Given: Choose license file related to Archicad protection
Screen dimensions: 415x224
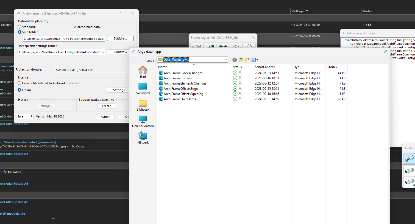Looking at the screenshot, I should [20, 83].
